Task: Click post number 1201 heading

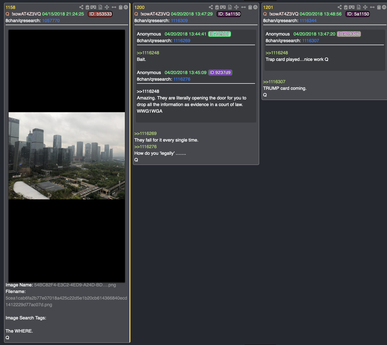Action: tap(268, 7)
